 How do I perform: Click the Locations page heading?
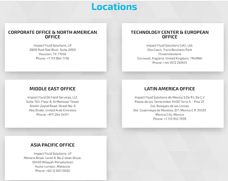pos(114,6)
